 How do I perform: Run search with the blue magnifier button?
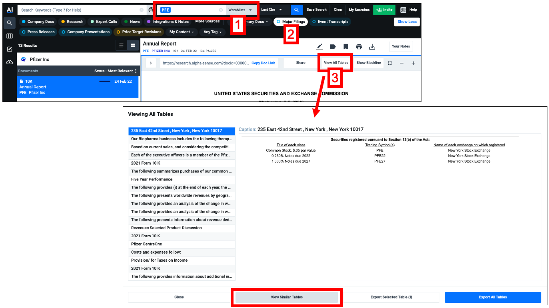296,10
